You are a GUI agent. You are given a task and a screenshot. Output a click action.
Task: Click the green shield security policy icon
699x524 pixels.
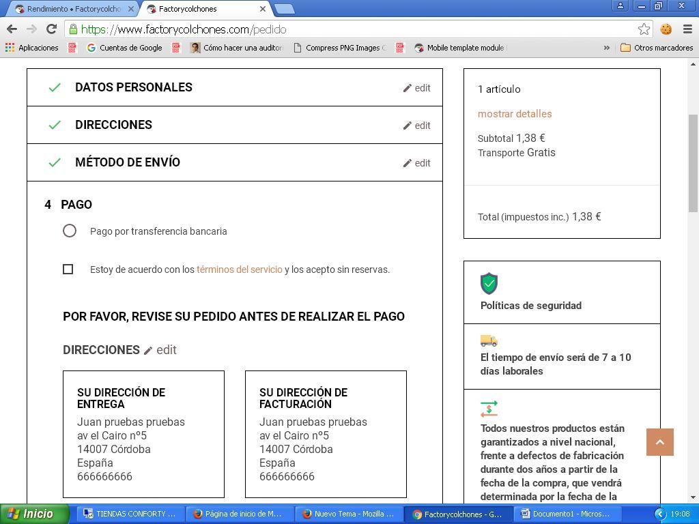[489, 283]
